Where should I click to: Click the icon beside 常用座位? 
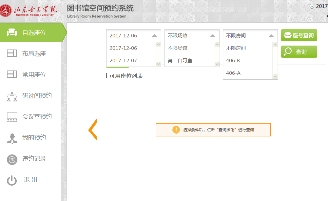12,74
